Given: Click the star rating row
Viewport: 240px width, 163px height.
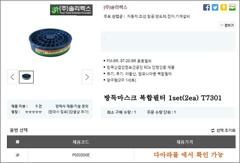Looking at the screenshot, I should (x=33, y=112).
